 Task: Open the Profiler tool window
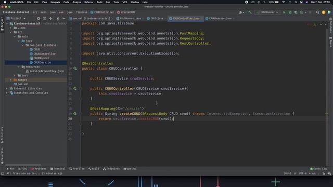[77, 169]
